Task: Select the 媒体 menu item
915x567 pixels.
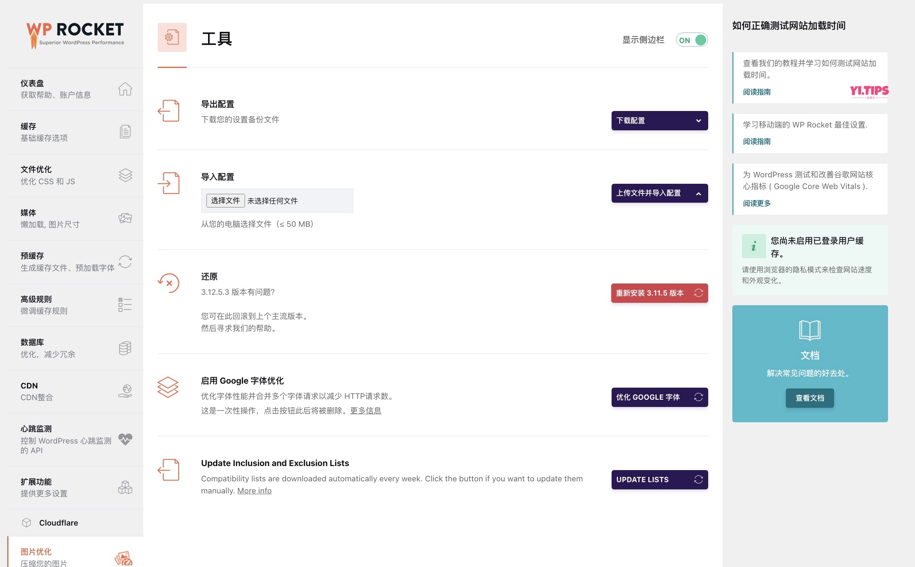Action: pos(75,219)
